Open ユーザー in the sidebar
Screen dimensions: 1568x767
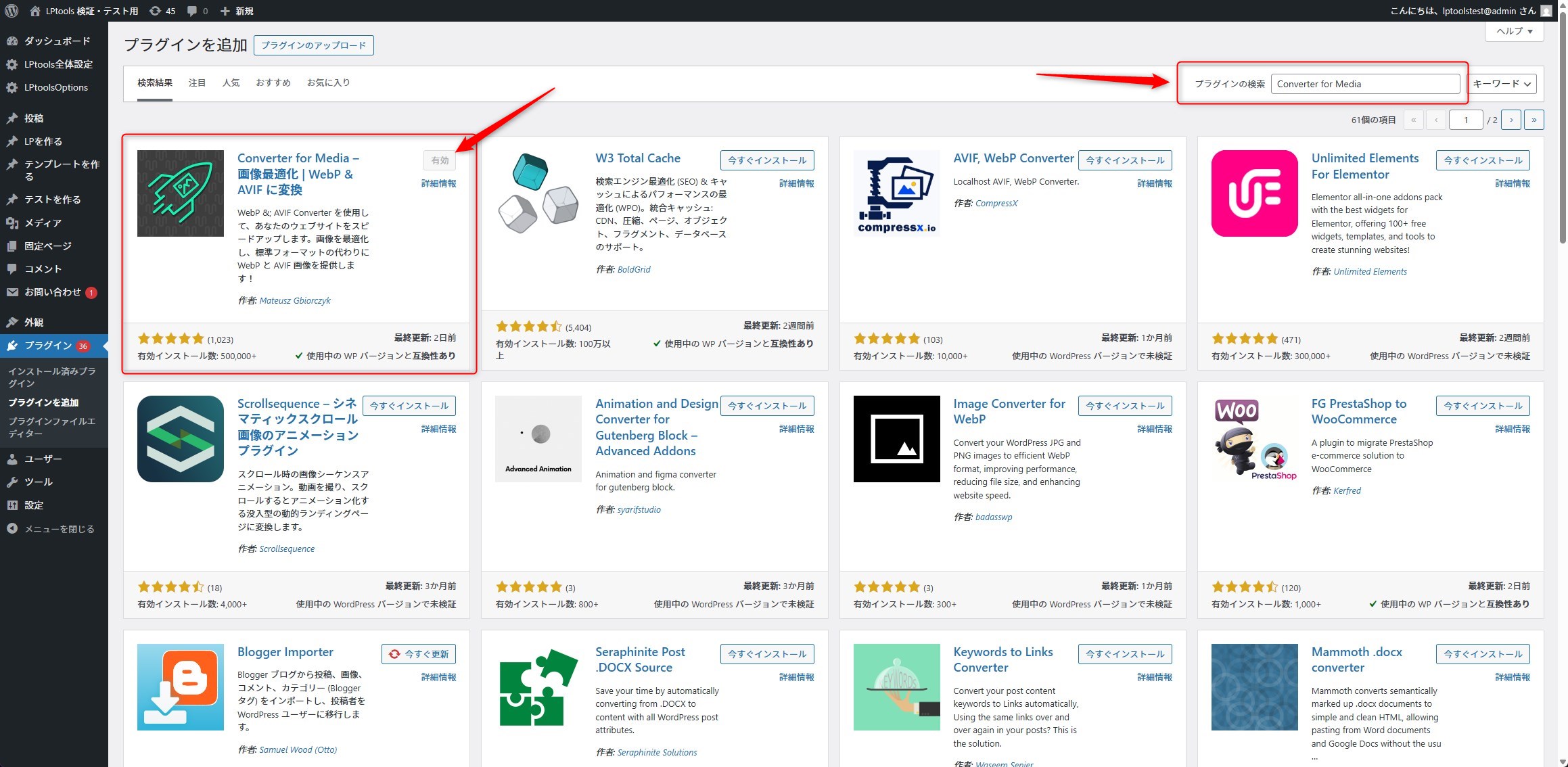point(54,459)
